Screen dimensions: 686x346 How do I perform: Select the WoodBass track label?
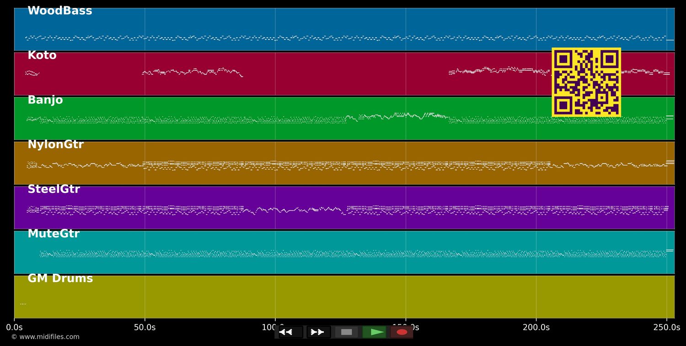point(60,11)
